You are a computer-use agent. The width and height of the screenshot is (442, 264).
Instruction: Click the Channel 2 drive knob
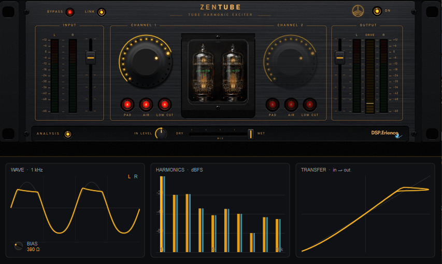(x=290, y=61)
